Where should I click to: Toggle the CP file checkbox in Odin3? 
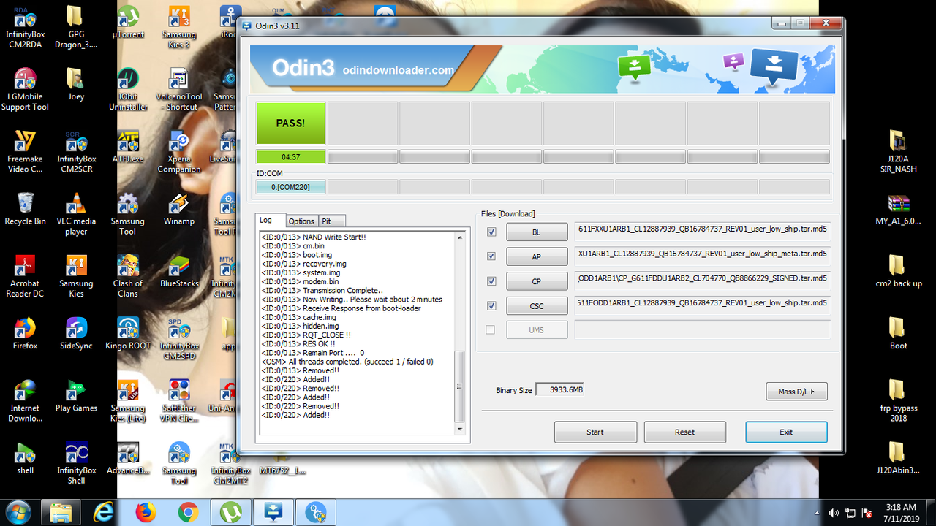click(x=491, y=281)
